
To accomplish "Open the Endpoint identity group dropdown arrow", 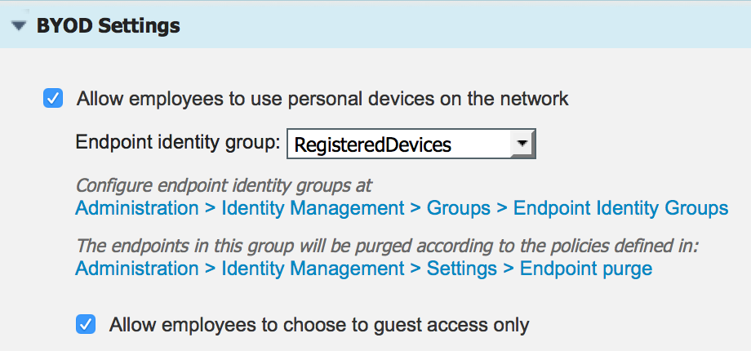I will click(522, 143).
